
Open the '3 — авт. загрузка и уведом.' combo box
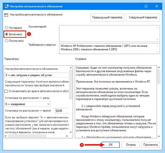(37, 75)
